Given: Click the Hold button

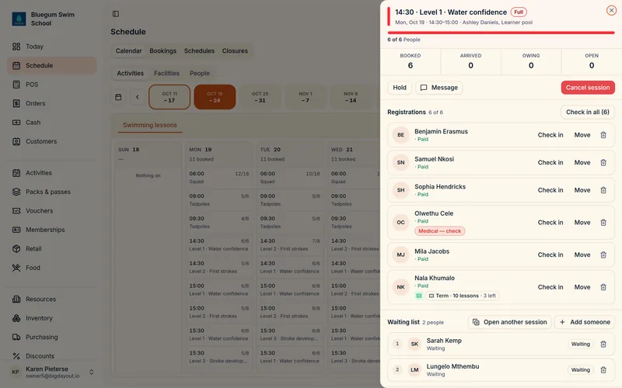Looking at the screenshot, I should pos(400,88).
